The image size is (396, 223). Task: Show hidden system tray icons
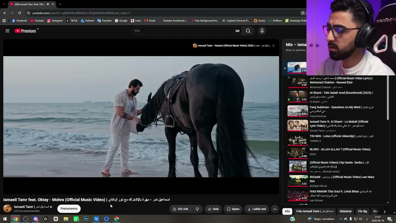(341, 219)
